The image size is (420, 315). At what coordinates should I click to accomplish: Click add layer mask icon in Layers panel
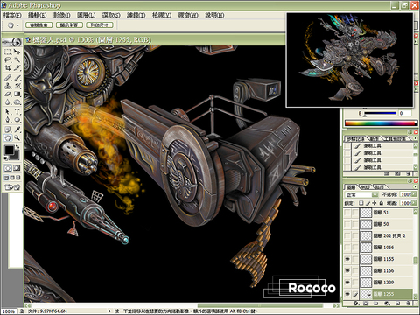point(366,304)
